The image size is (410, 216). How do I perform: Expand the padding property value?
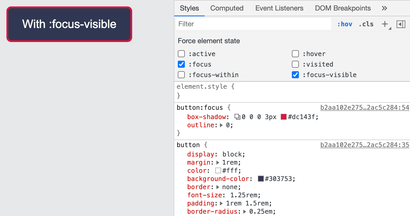tap(221, 203)
